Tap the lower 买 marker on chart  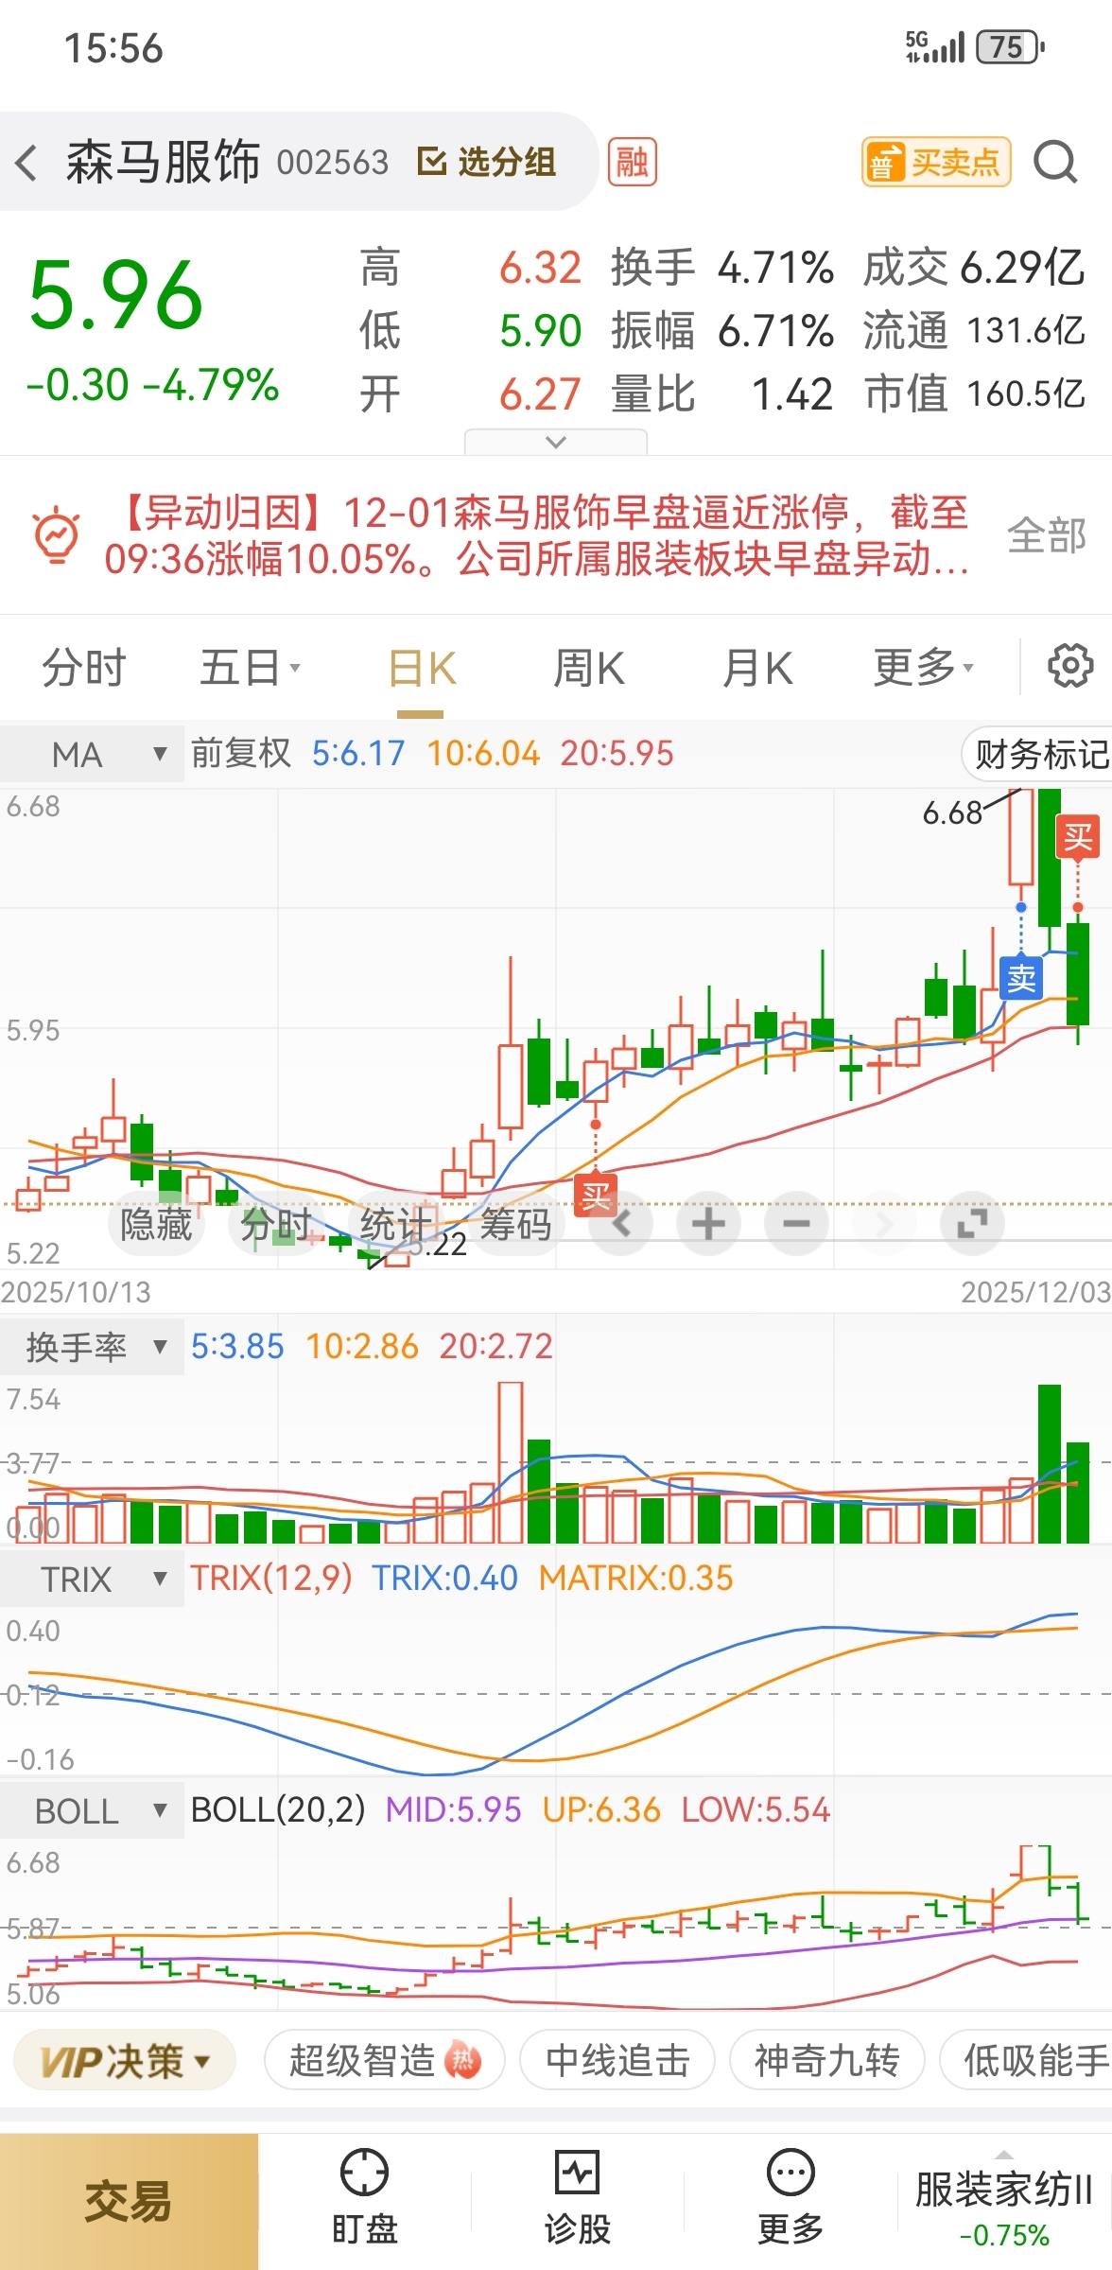(x=596, y=1196)
